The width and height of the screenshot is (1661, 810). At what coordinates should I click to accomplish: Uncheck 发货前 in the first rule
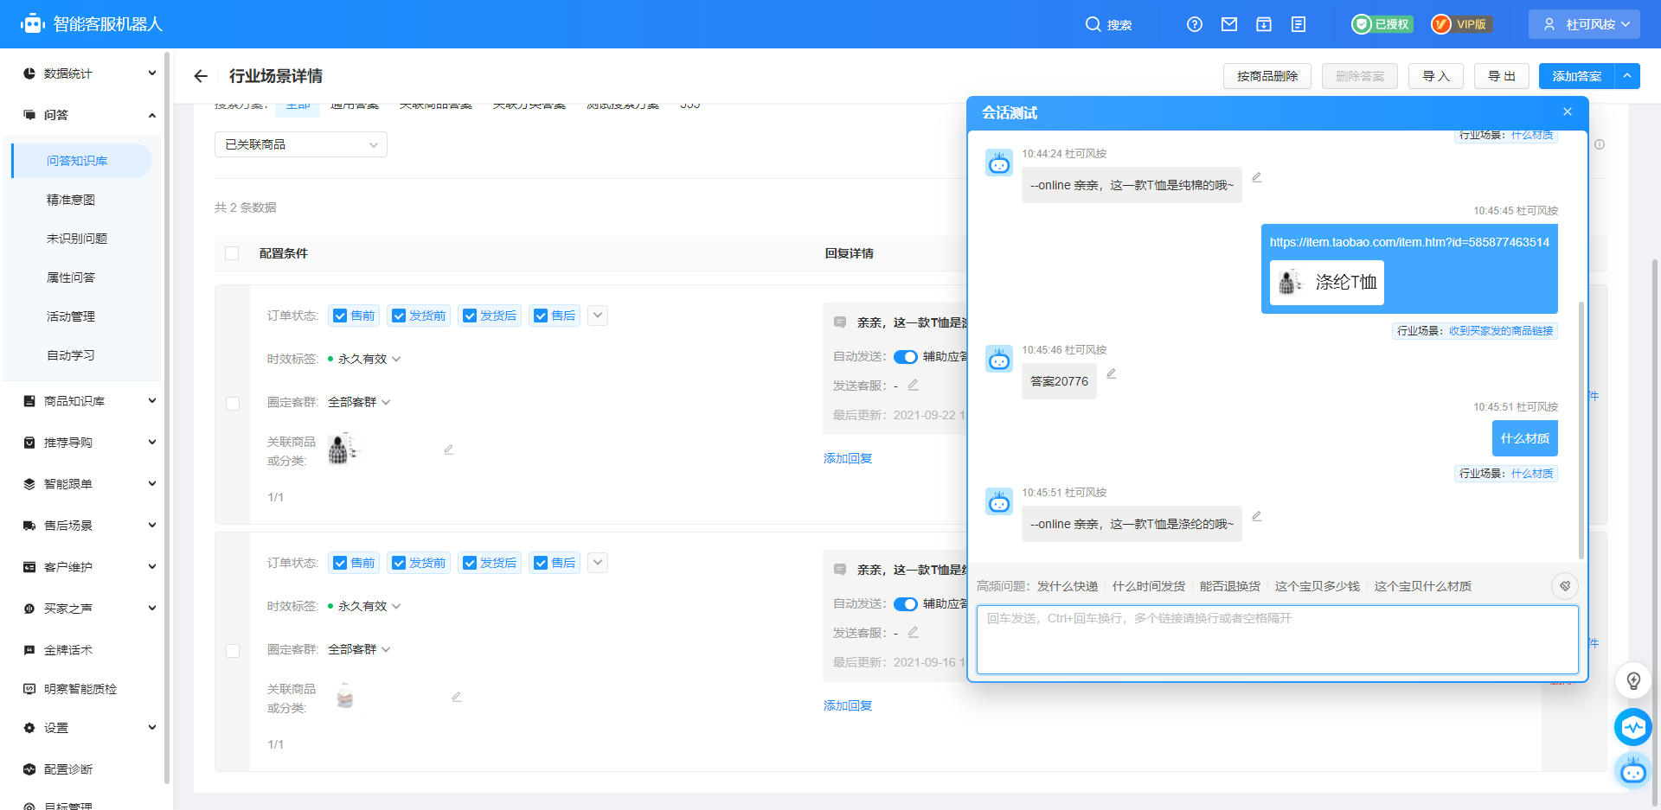399,316
